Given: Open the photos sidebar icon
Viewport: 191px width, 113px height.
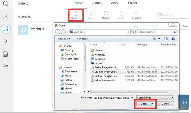Looking at the screenshot, I should (5, 16).
